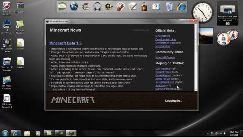
Task: Launch Camtasia Studio 7 from desktop
Action: [x=20, y=27]
